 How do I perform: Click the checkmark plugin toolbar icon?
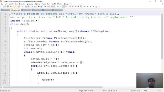tap(99, 7)
